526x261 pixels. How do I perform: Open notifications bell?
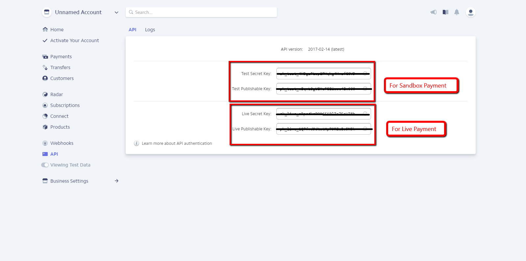click(457, 12)
